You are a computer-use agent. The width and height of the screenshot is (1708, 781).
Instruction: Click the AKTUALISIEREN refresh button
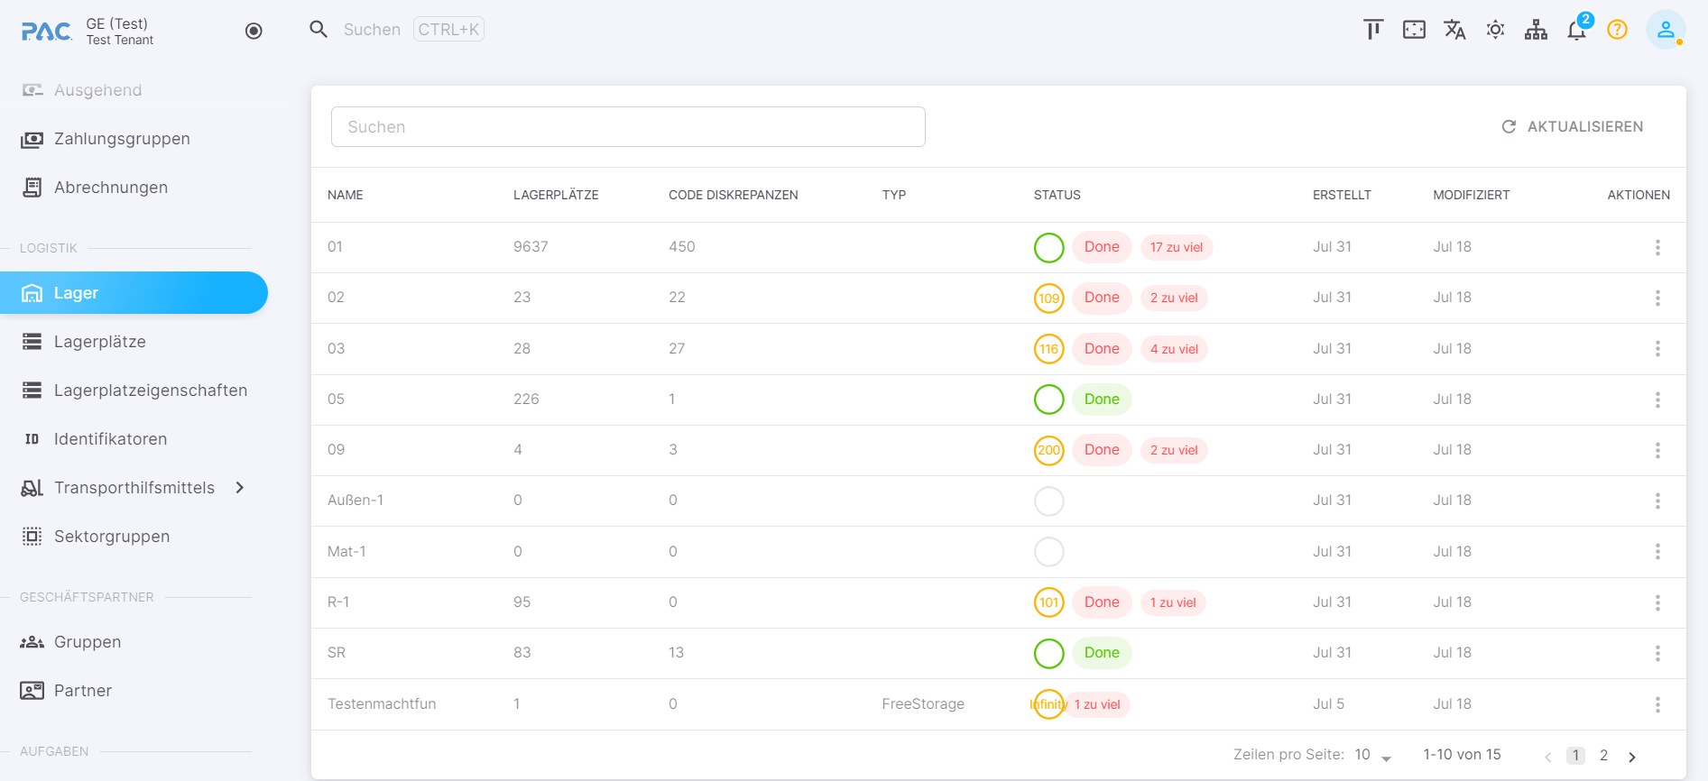[x=1572, y=127]
